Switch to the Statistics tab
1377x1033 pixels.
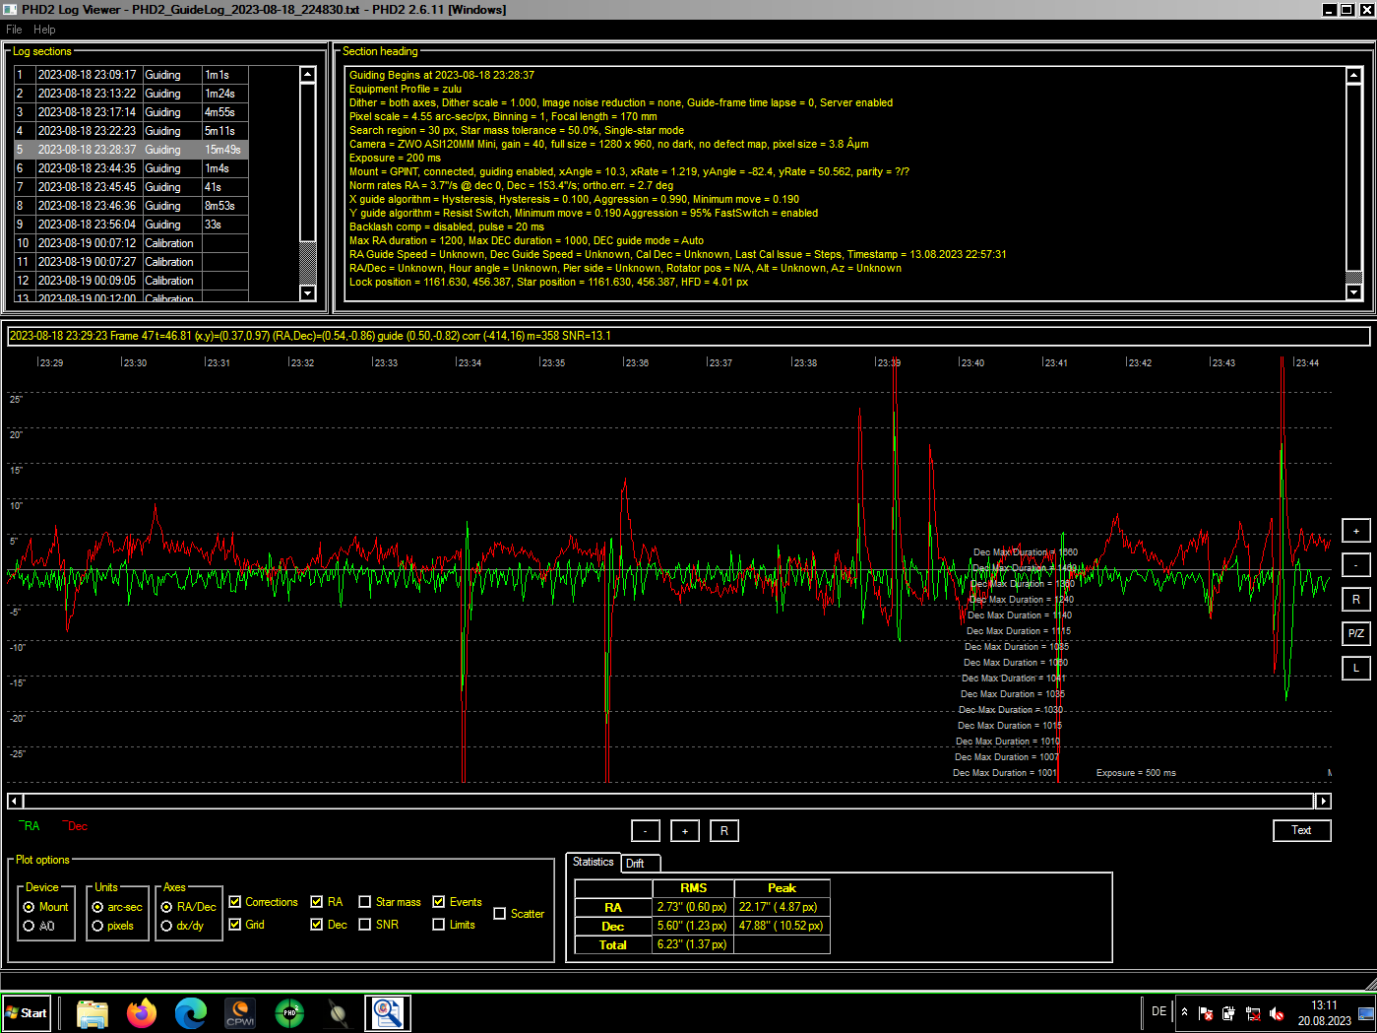point(594,863)
